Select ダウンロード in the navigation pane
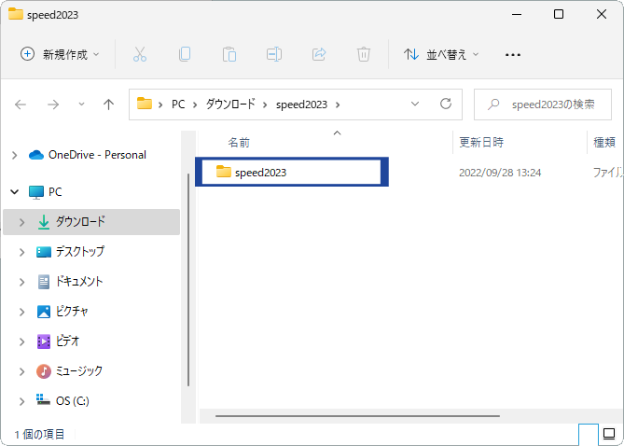This screenshot has width=624, height=446. coord(80,222)
